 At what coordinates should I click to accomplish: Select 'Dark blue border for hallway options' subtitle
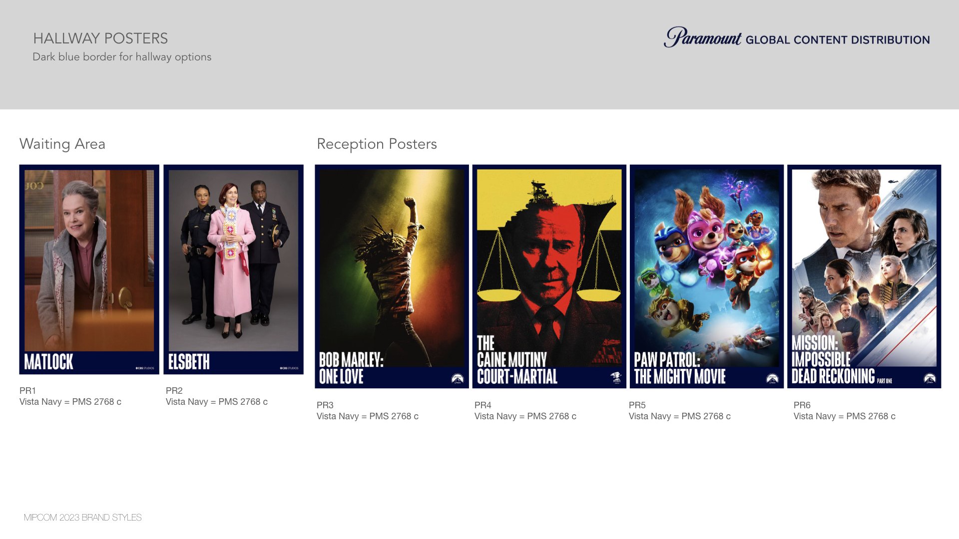(122, 57)
